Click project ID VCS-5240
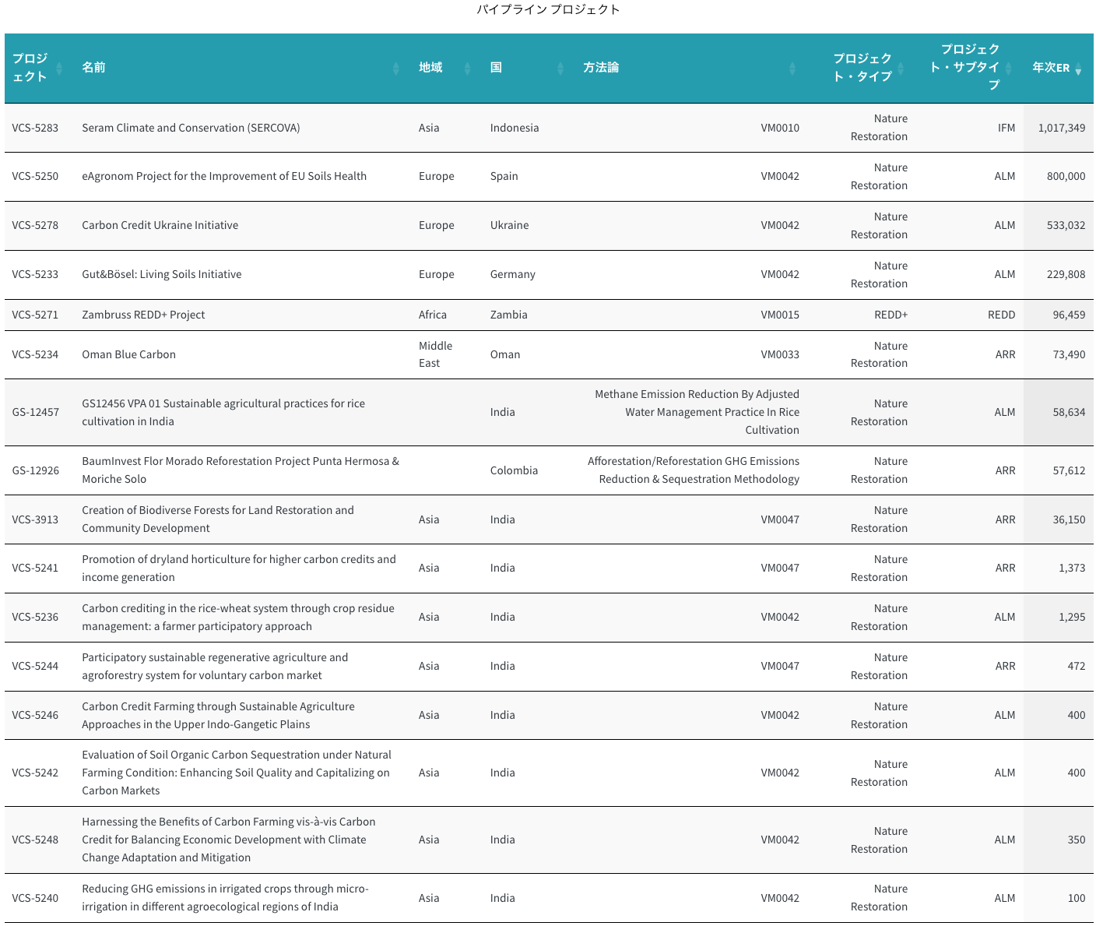 tap(35, 898)
